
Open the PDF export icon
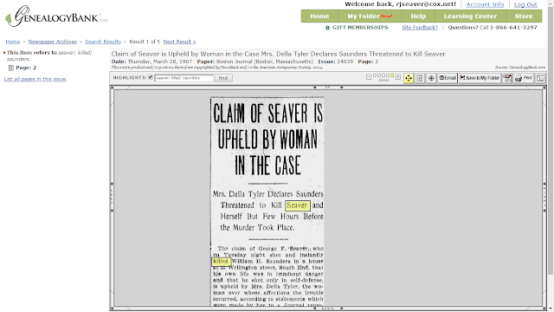507,78
